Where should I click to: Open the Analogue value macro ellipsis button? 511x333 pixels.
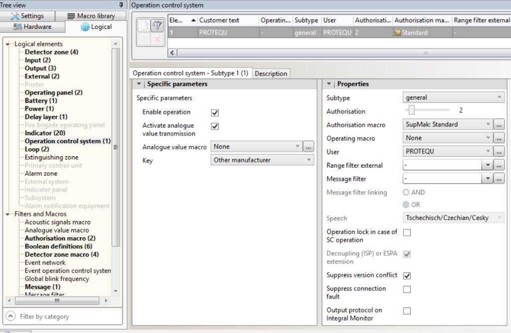308,147
